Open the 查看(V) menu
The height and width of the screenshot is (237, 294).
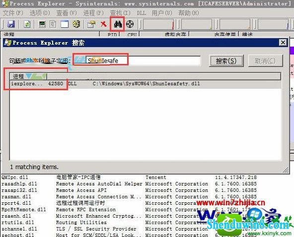point(67,13)
